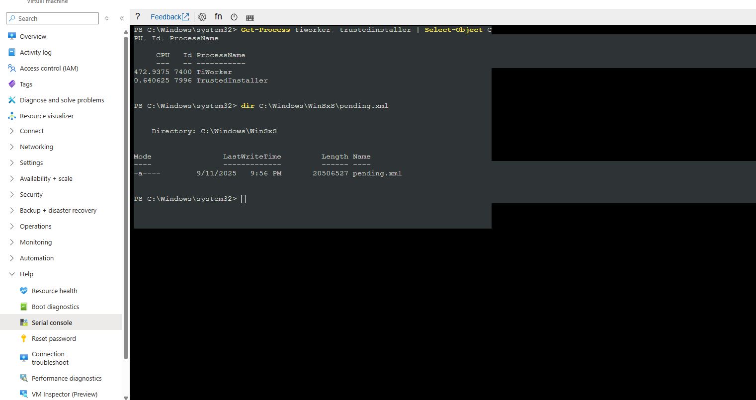Collapse the sidebar with double chevron
Viewport: 756px width, 400px height.
pyautogui.click(x=122, y=18)
